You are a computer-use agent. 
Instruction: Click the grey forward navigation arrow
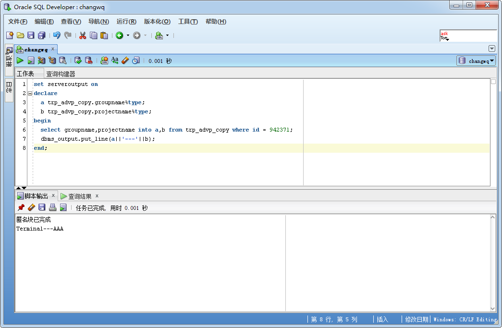137,35
